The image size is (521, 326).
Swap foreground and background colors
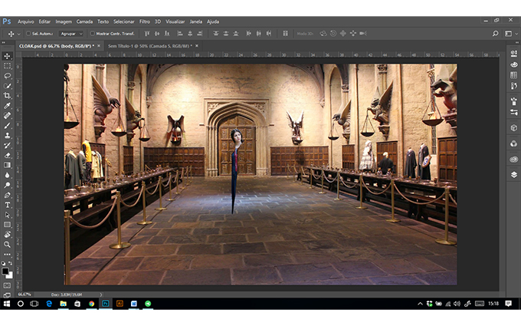pyautogui.click(x=10, y=263)
